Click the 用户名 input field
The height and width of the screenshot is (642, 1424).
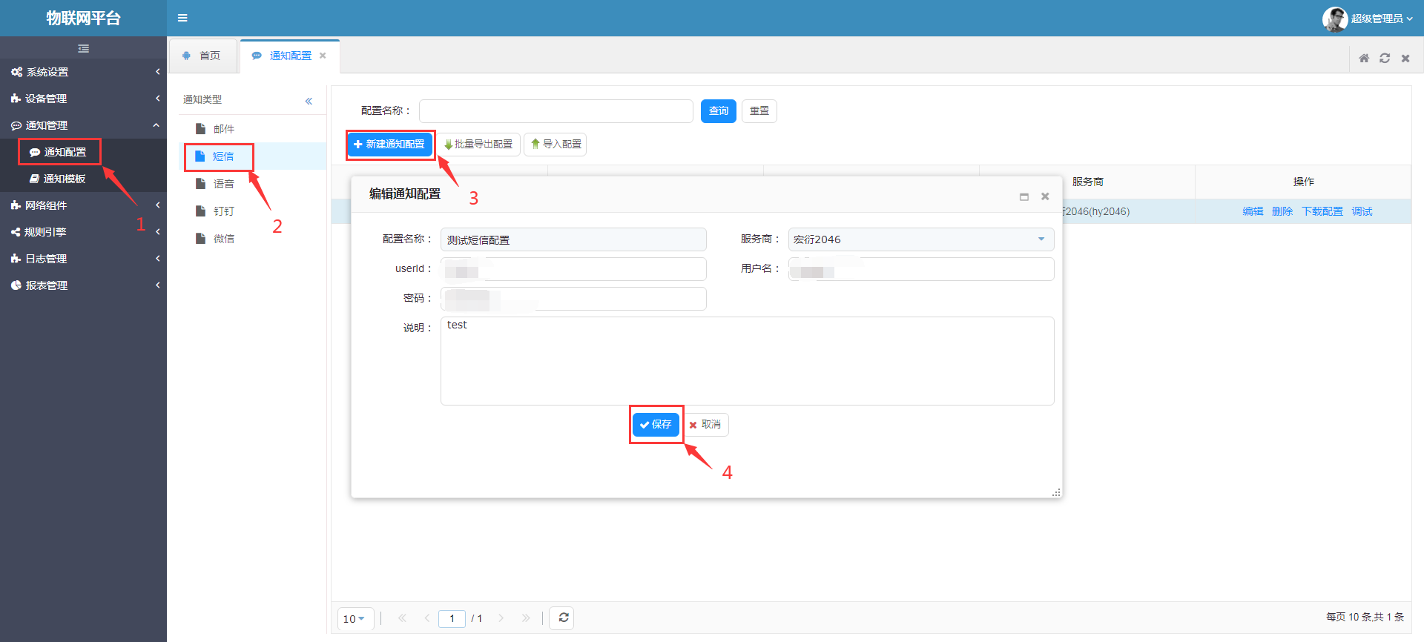pyautogui.click(x=920, y=269)
